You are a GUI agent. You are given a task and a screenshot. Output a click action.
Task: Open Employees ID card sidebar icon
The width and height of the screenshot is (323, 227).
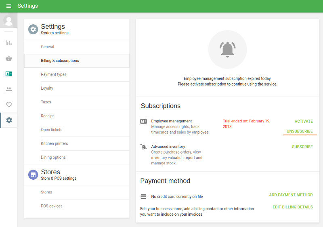[x=9, y=74]
